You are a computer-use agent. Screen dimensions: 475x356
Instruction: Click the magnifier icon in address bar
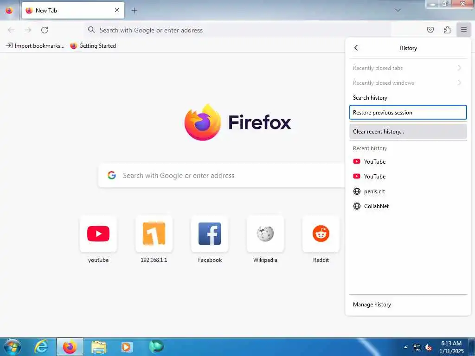(91, 30)
